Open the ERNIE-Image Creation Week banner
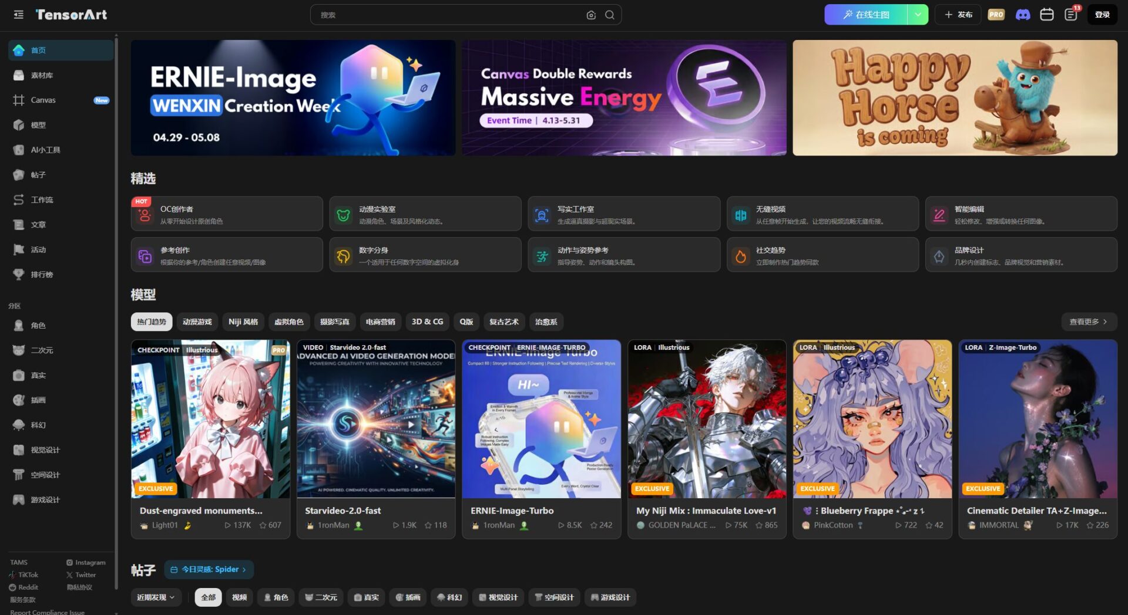This screenshot has height=615, width=1128. (x=293, y=98)
